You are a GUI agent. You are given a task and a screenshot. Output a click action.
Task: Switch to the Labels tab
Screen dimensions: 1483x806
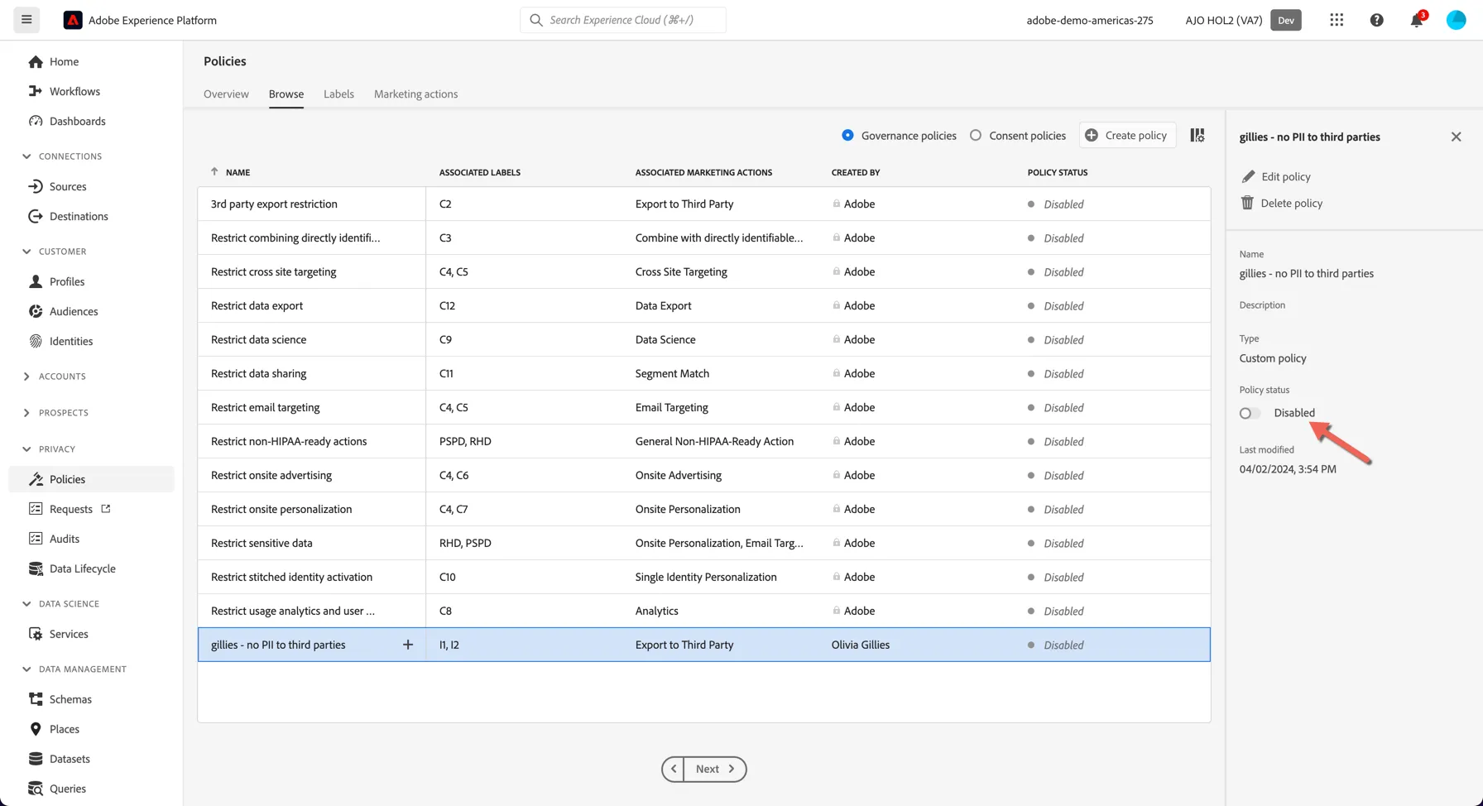[338, 94]
